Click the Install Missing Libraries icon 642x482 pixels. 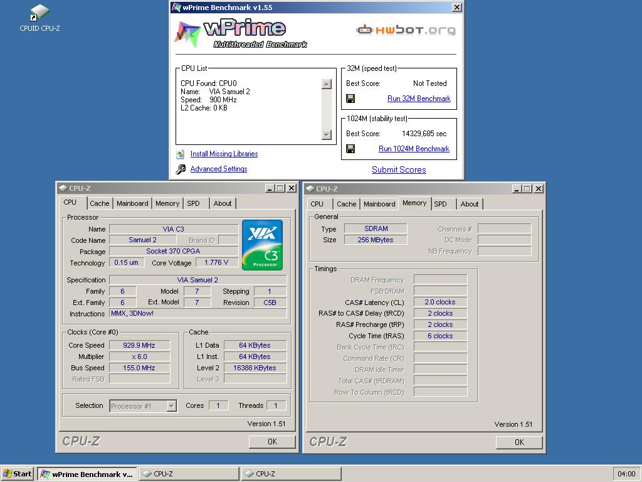[181, 154]
